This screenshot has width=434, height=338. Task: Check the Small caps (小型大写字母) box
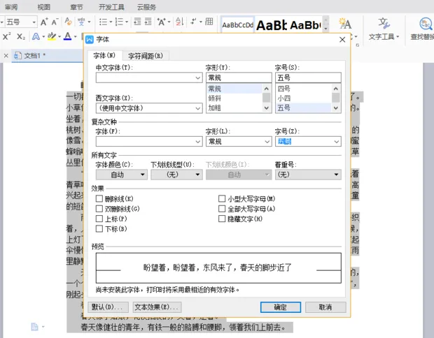coord(222,198)
